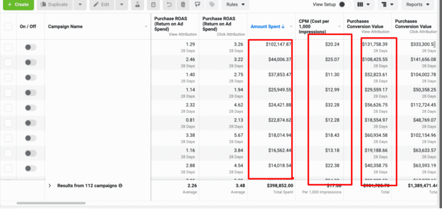
Task: Click the clipboard icon in the toolbar
Action: point(153,5)
